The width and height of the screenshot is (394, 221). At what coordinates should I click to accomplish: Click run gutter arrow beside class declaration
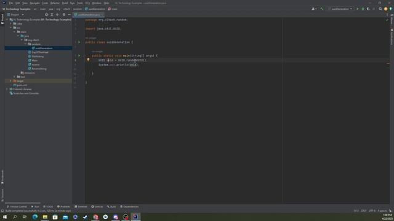click(79, 42)
